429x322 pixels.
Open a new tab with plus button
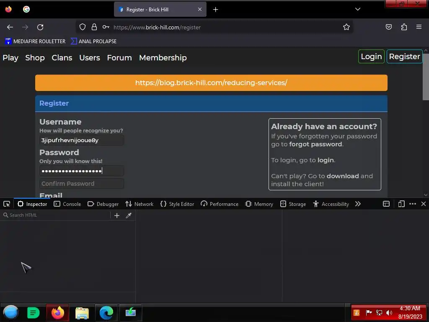coord(216,10)
